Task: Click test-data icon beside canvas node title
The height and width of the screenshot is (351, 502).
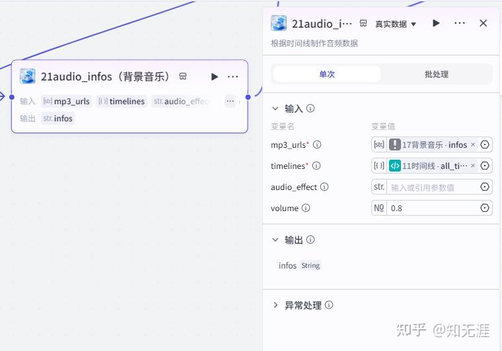Action: [x=183, y=77]
